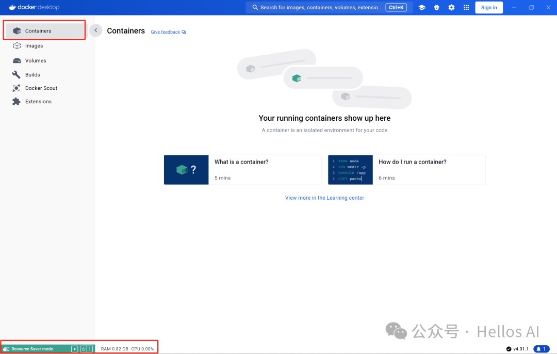Click the search magnifier icon
The height and width of the screenshot is (354, 557).
[x=255, y=7]
